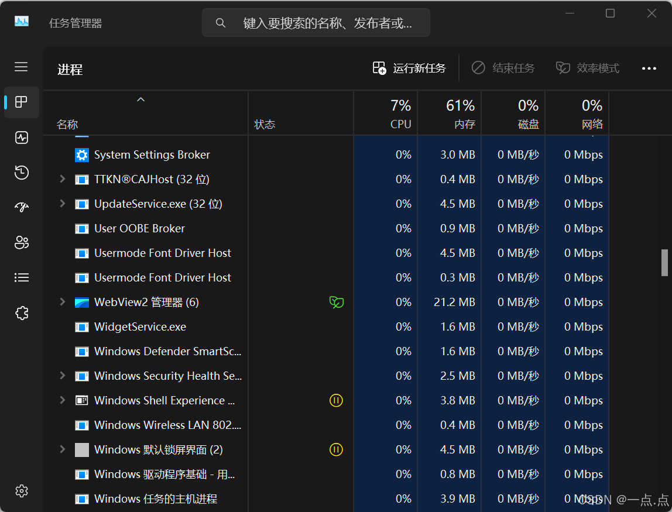Open Task Manager settings gear

[x=22, y=490]
